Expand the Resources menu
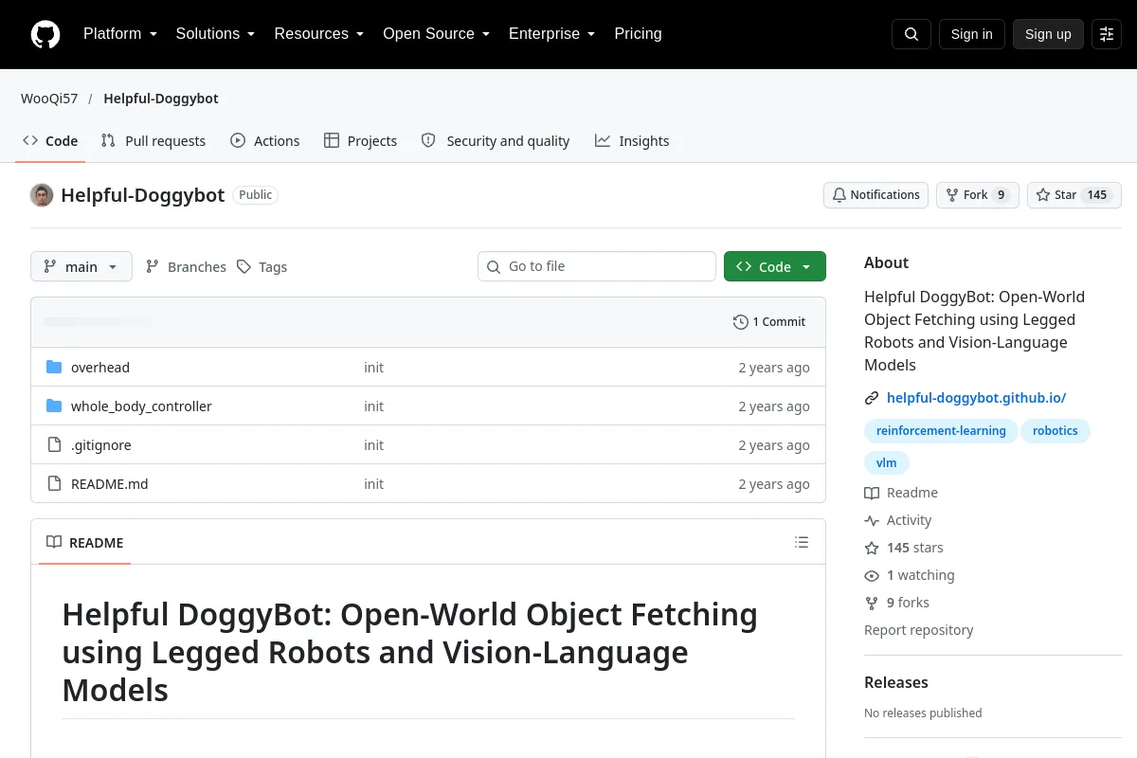The width and height of the screenshot is (1137, 758). (319, 34)
